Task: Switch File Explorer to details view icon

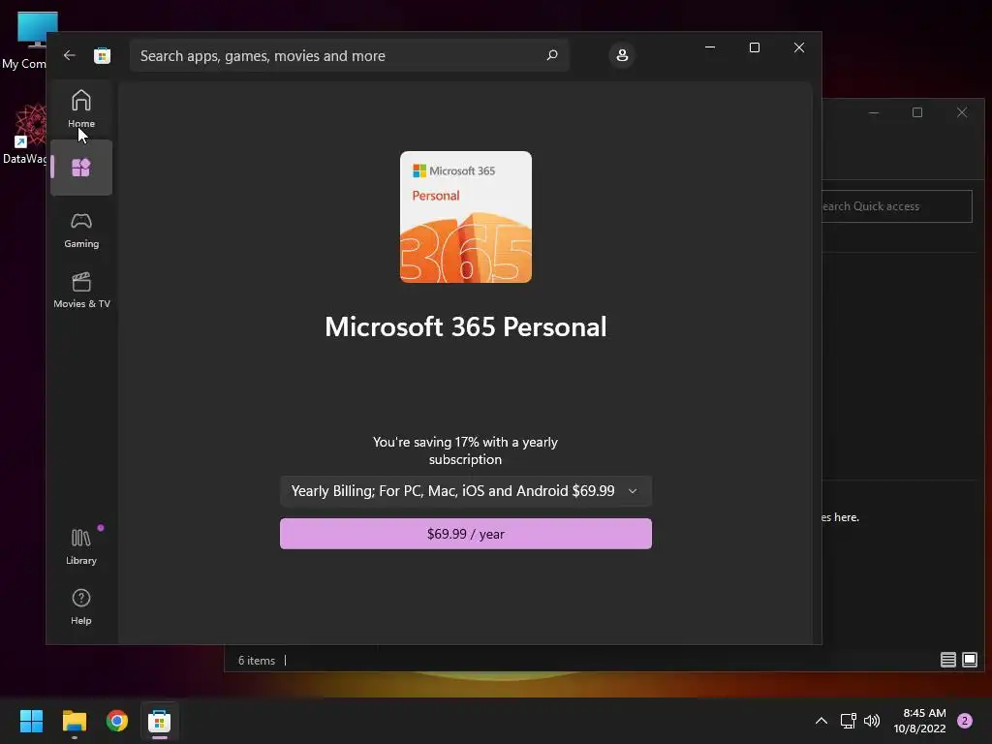Action: 947,660
